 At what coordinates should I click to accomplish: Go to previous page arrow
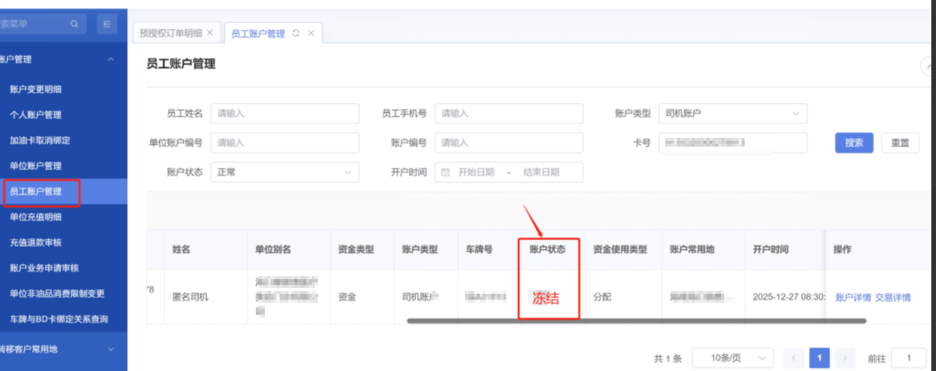pyautogui.click(x=794, y=358)
